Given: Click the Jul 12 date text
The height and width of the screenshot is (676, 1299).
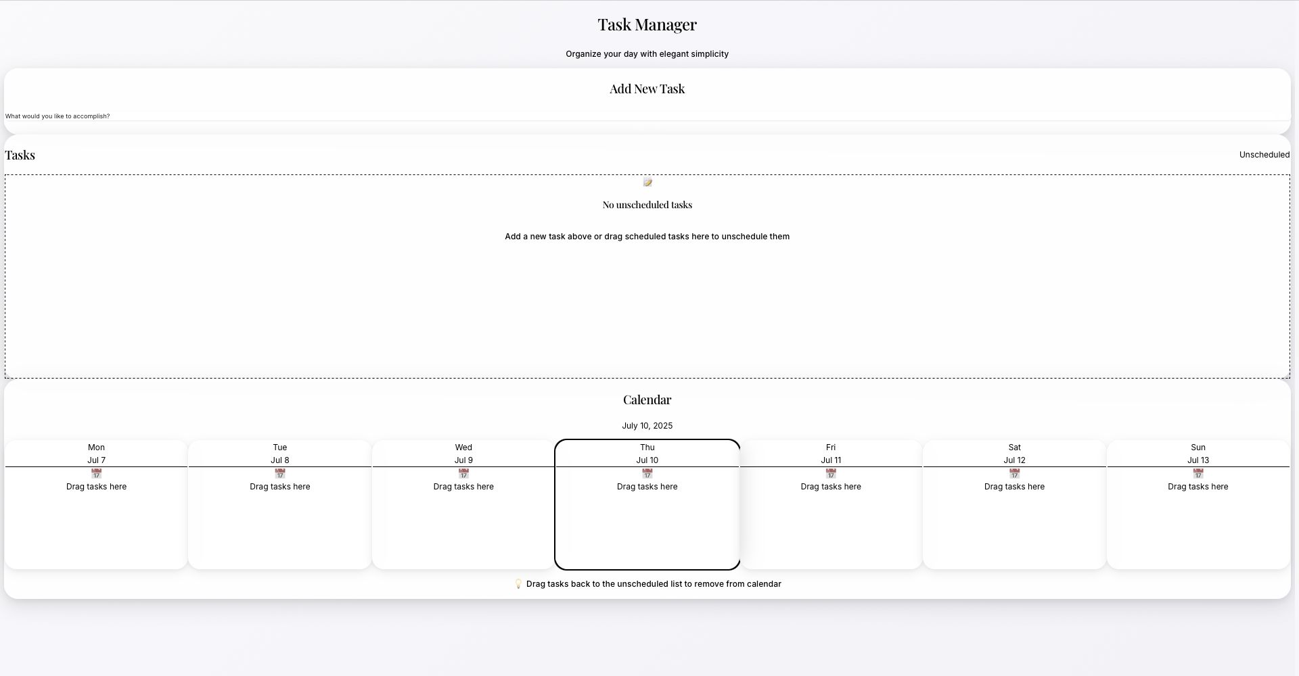Looking at the screenshot, I should pyautogui.click(x=1014, y=460).
